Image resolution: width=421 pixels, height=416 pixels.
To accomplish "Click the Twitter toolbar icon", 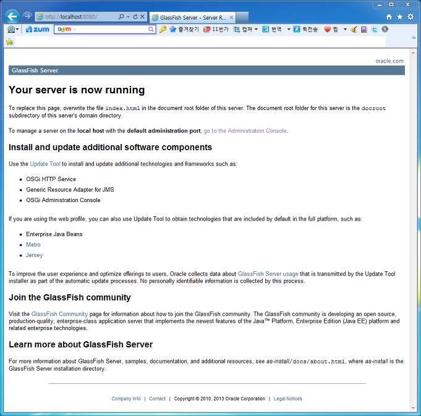I will point(375,29).
